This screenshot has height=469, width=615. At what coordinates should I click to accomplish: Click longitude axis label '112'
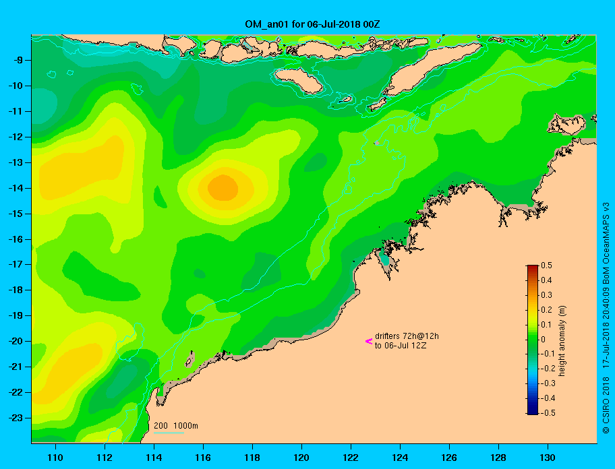point(105,458)
